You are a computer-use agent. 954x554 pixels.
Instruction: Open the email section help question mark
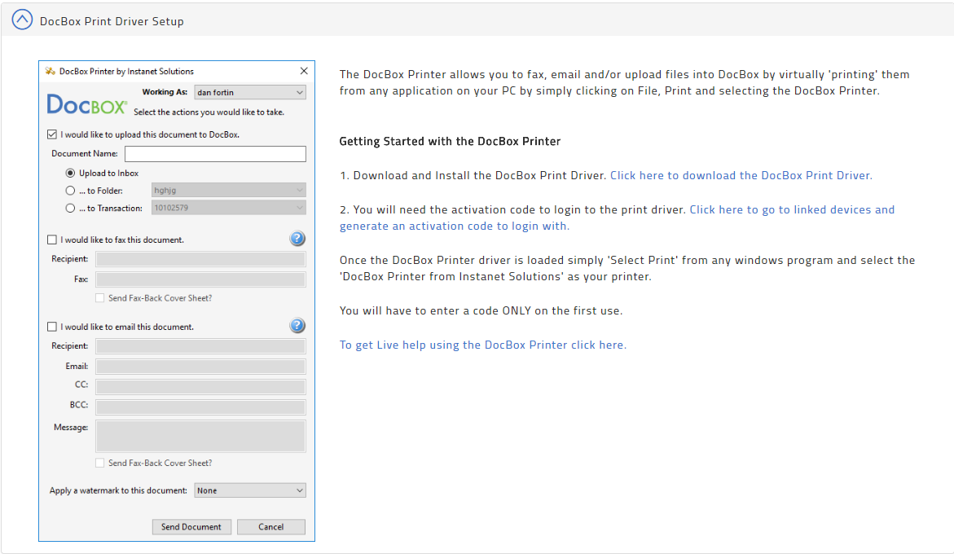[297, 325]
